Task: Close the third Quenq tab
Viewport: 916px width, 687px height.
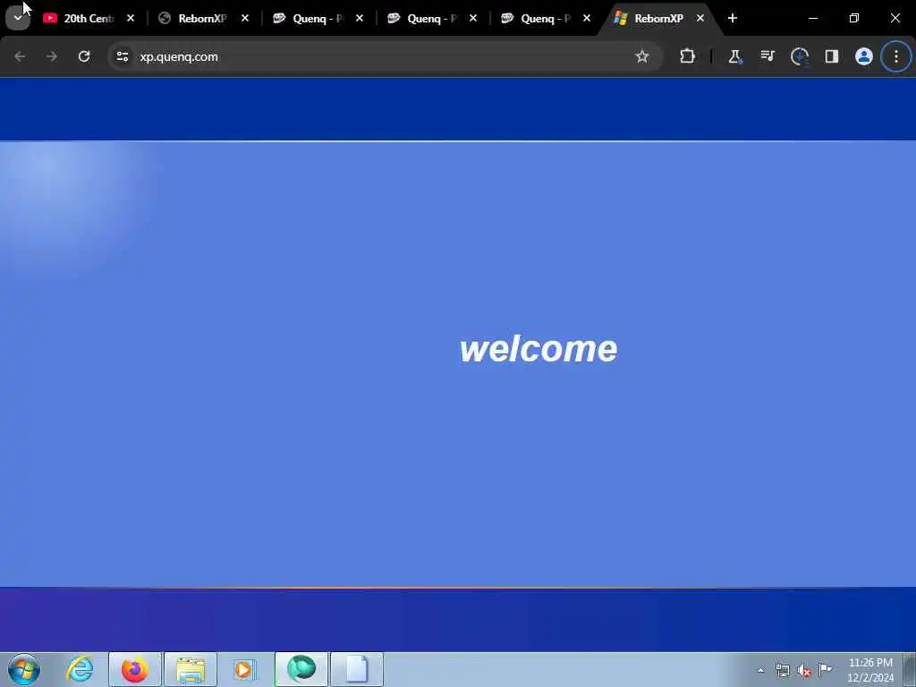Action: pos(587,19)
